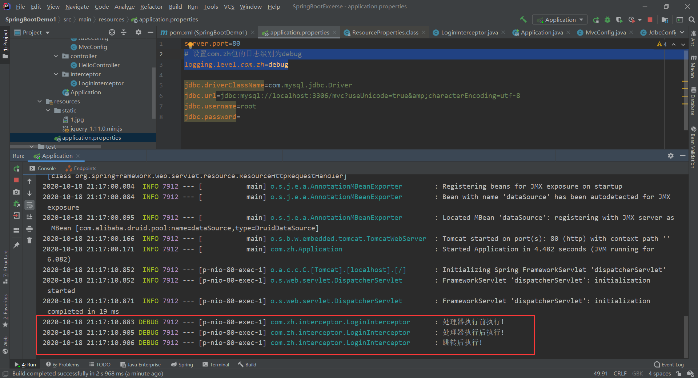This screenshot has width=698, height=378.
Task: Collapse all in Project panel
Action: [124, 32]
